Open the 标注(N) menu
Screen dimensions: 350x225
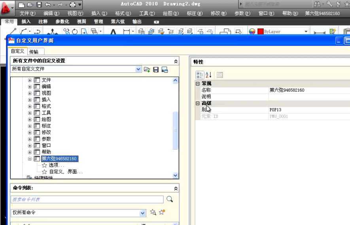(195, 13)
